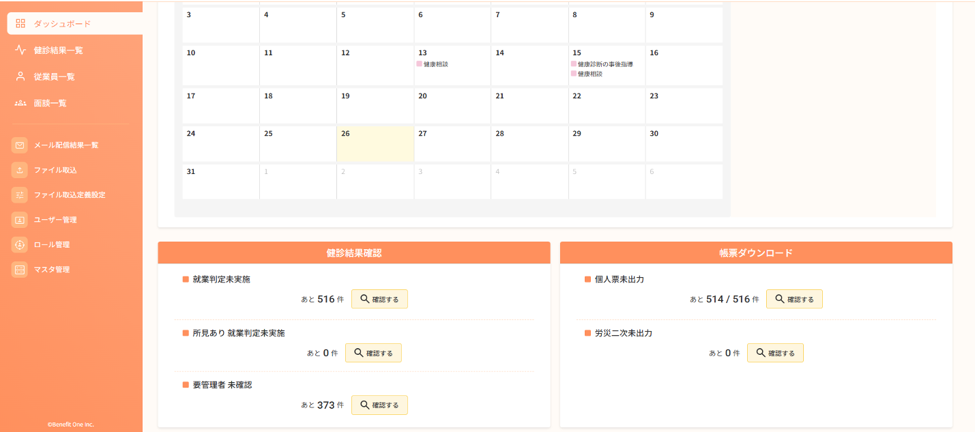Click the role icon for ロール管理
This screenshot has width=975, height=432.
(x=20, y=244)
